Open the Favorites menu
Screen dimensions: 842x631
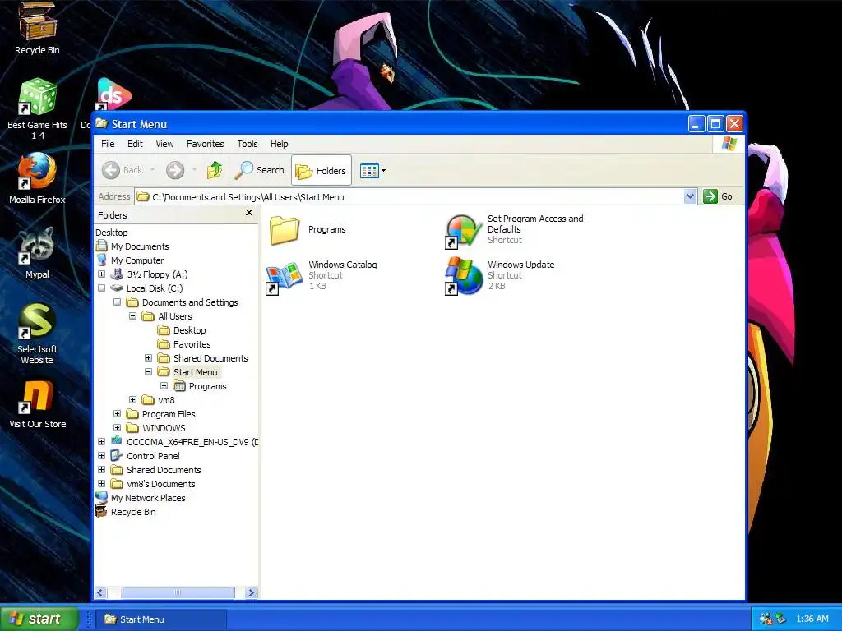(x=205, y=144)
